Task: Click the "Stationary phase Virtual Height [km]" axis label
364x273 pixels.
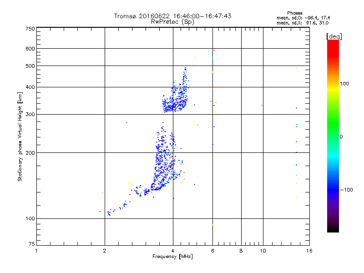Action: [20, 136]
